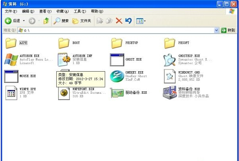Image resolution: width=239 pixels, height=161 pixels.
Task: Click the GHOST.EXE file name
Action: (134, 59)
